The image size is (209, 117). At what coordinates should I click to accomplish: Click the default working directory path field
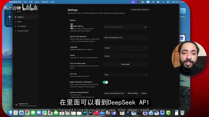(114, 93)
